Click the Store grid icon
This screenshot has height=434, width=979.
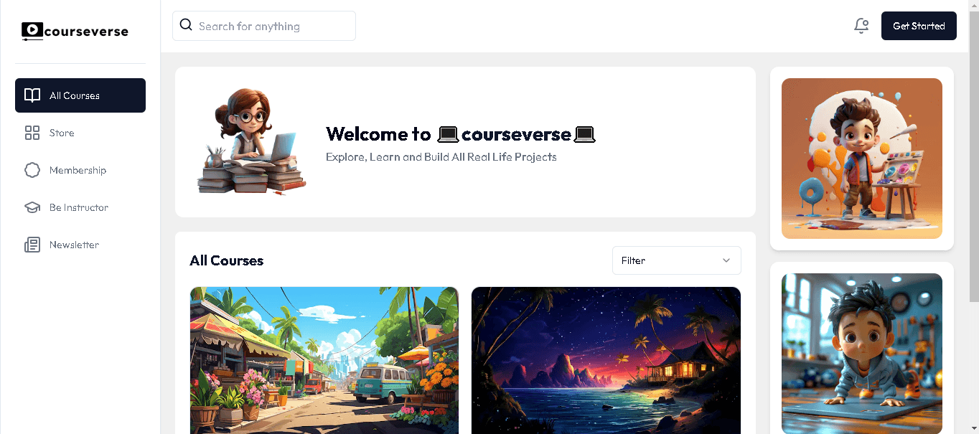click(32, 133)
